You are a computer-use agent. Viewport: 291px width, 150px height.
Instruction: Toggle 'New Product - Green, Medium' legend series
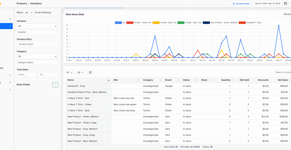[220, 23]
